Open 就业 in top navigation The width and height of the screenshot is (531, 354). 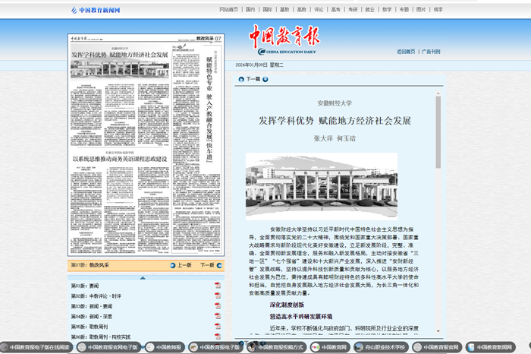coord(370,9)
